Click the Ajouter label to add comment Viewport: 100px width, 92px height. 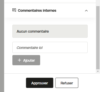click(x=29, y=60)
